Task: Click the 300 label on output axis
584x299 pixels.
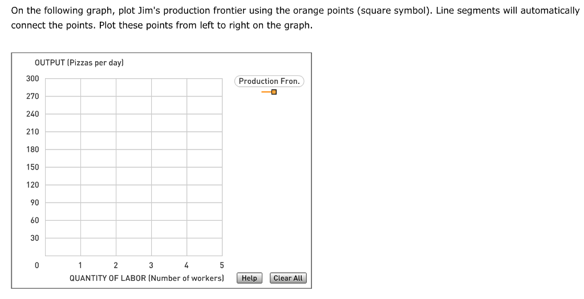Action: point(33,79)
